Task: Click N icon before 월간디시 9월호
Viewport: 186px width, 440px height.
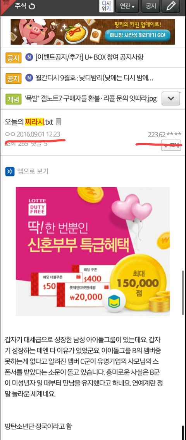Action: [29, 78]
